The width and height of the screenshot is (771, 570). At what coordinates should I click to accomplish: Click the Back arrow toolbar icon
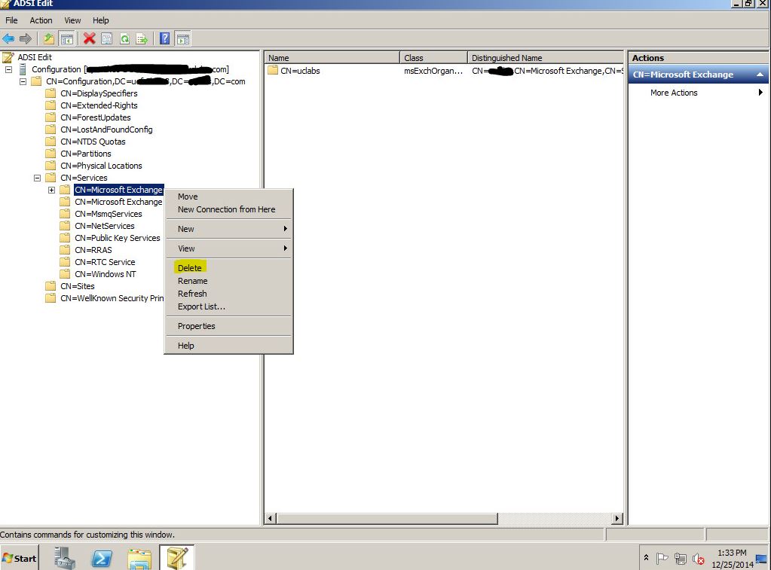pos(8,38)
